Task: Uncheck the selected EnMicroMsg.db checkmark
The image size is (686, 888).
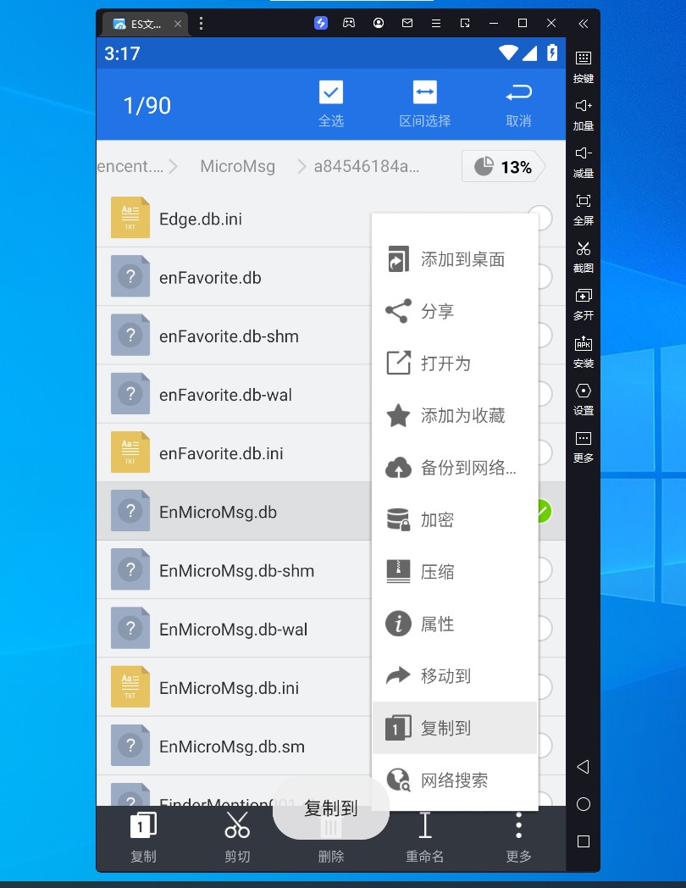Action: [x=542, y=511]
